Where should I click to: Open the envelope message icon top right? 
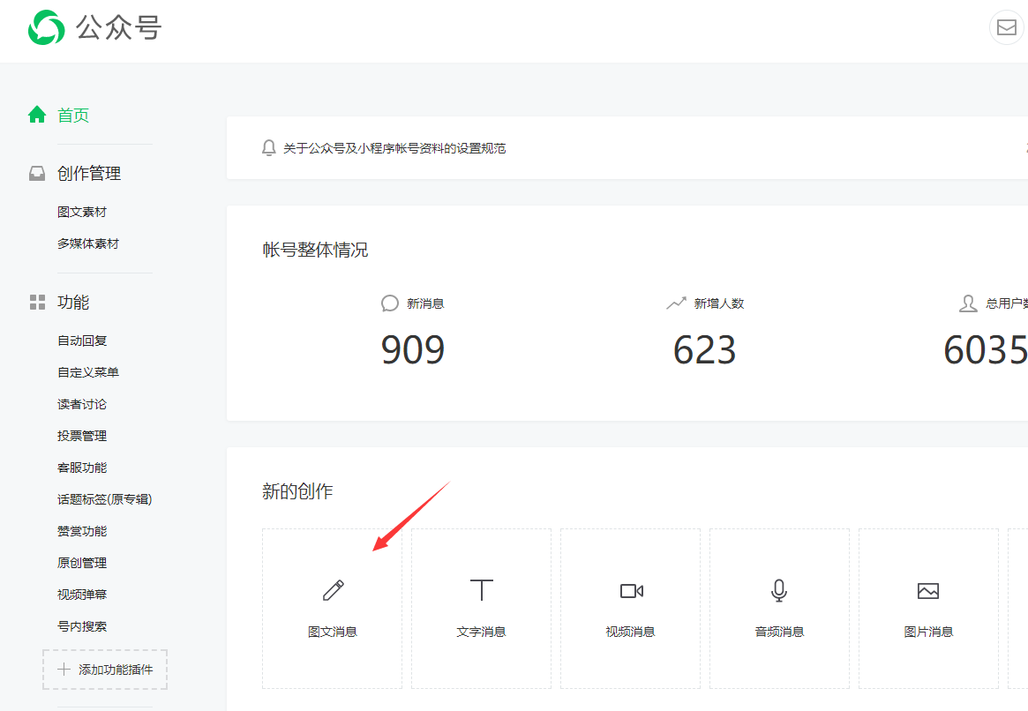click(1006, 27)
